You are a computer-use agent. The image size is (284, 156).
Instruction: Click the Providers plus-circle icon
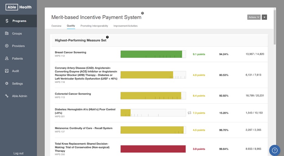(x=7, y=46)
